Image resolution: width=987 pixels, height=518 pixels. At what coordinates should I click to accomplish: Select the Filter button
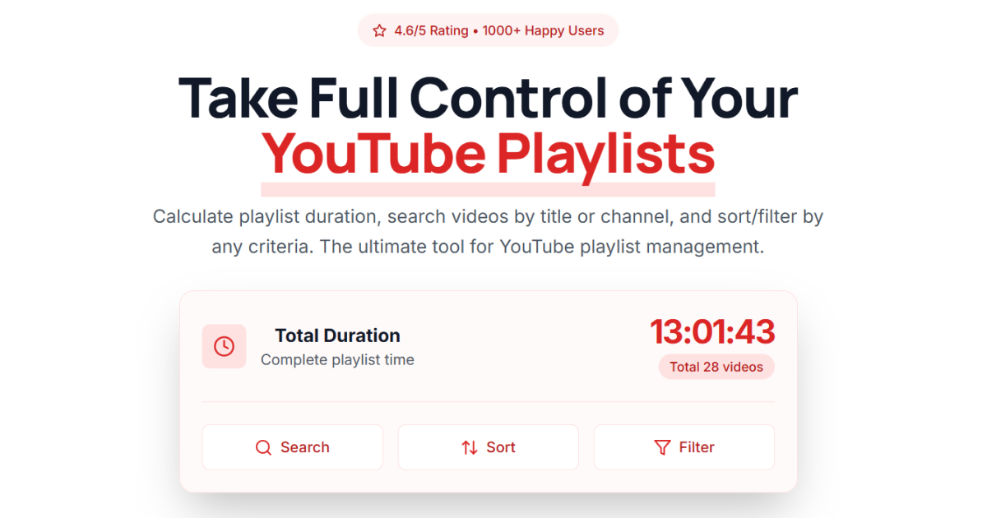coord(683,447)
